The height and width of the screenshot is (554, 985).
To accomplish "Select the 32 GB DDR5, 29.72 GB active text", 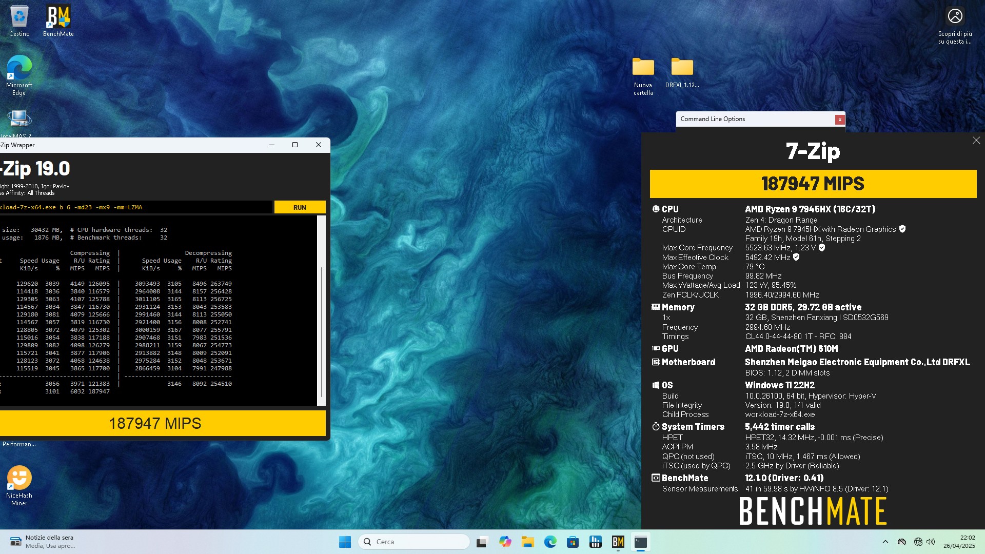I will [803, 307].
